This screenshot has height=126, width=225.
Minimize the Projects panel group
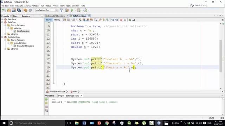42,16
